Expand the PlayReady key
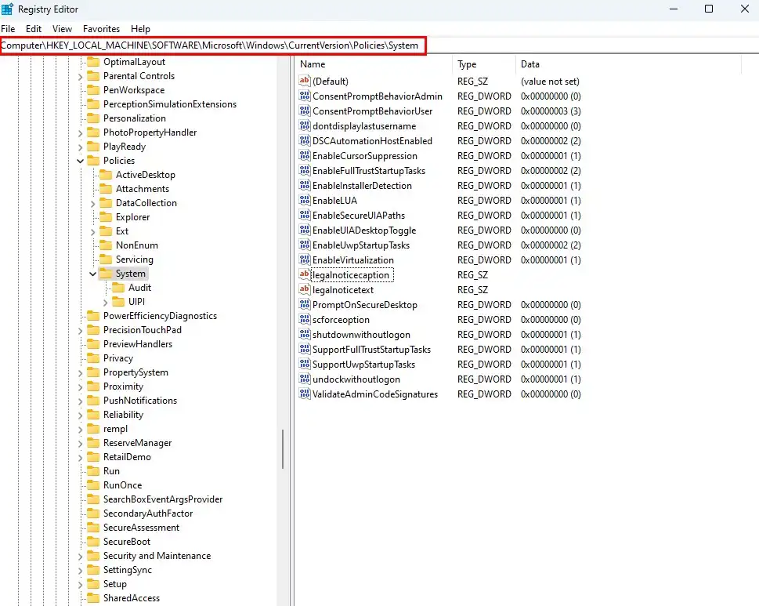Screen dimensions: 759x606 81,147
